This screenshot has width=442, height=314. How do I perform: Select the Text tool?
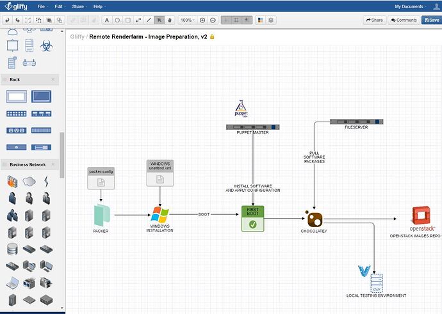coord(106,20)
